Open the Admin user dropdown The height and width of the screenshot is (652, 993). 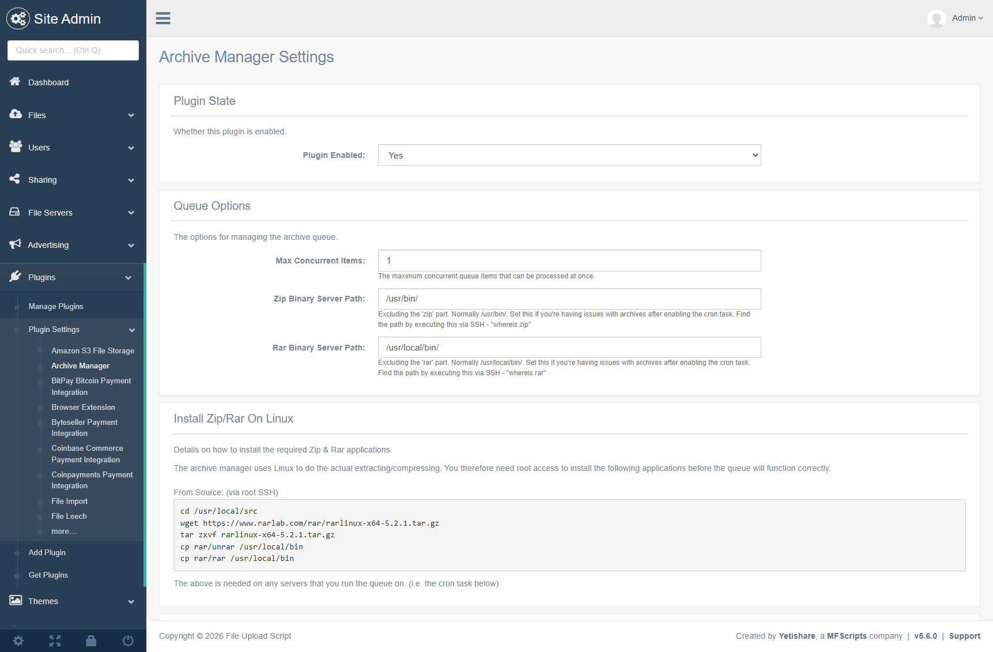point(967,18)
